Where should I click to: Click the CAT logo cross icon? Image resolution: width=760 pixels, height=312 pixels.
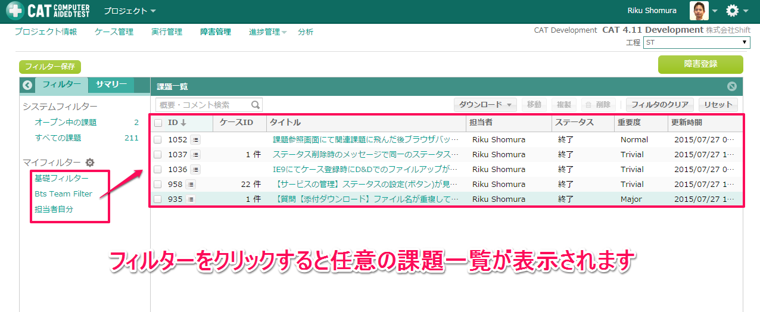15,11
